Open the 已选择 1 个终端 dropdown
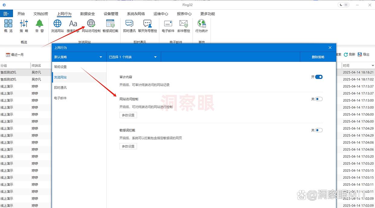The height and width of the screenshot is (208, 375). [133, 57]
